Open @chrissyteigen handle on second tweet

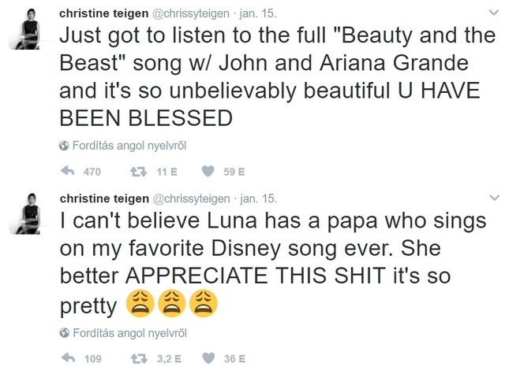[x=190, y=198]
